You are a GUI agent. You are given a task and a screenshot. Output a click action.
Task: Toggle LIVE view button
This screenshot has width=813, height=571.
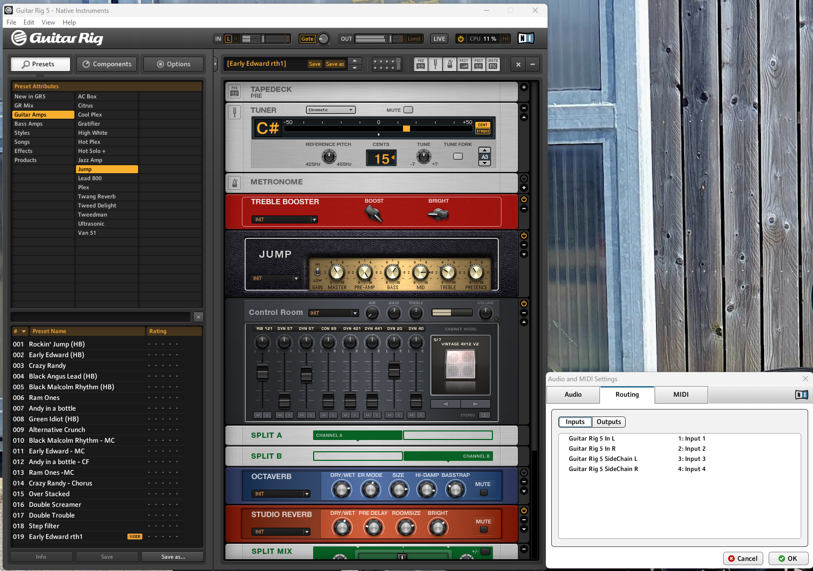click(439, 39)
